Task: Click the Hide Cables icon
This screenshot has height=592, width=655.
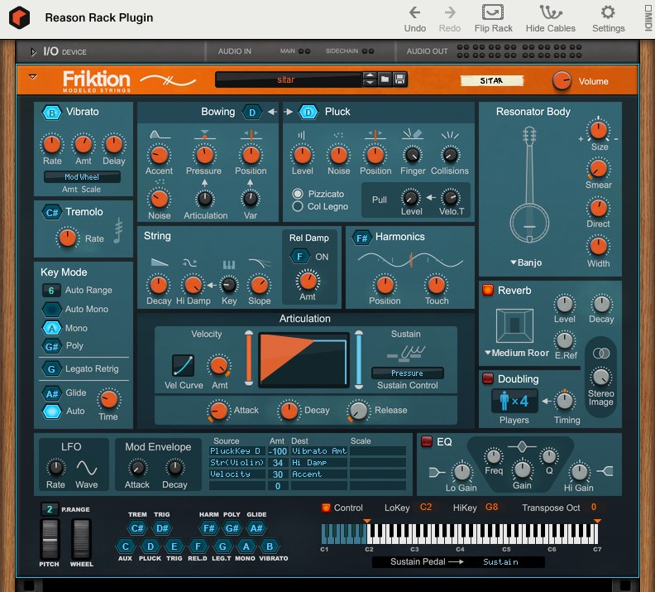Action: click(x=550, y=12)
